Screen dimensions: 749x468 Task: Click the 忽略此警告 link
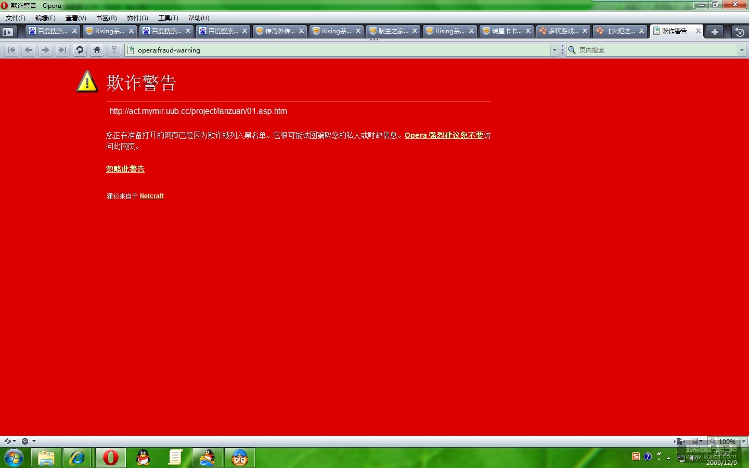click(x=125, y=169)
